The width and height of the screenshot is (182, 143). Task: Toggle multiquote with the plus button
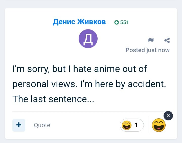(19, 125)
